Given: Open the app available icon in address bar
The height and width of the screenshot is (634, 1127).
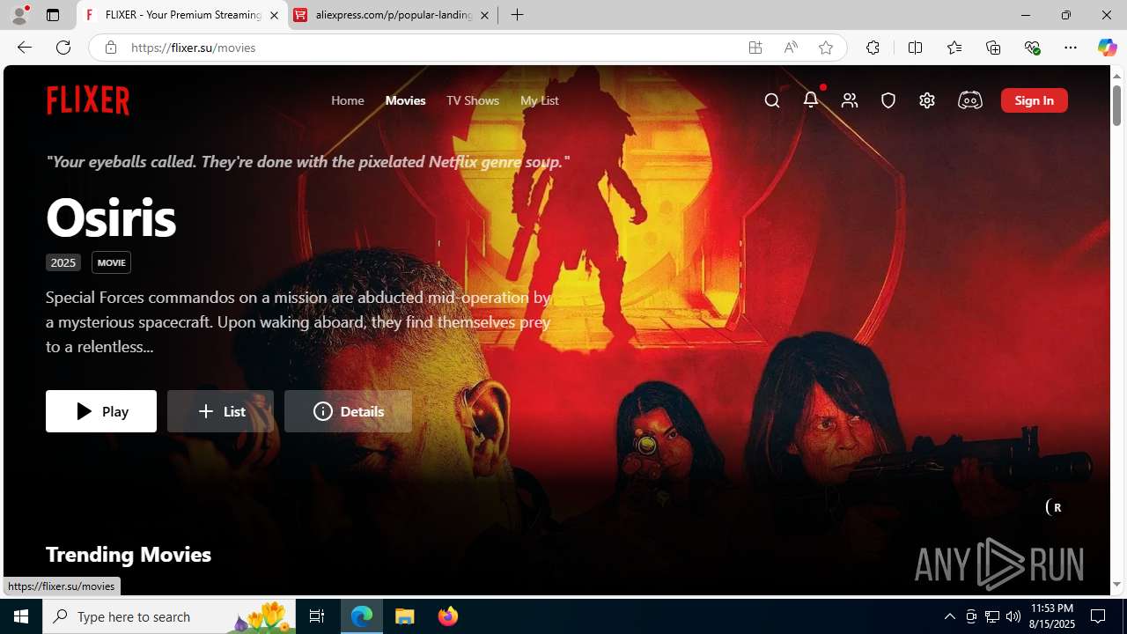Looking at the screenshot, I should tap(755, 48).
